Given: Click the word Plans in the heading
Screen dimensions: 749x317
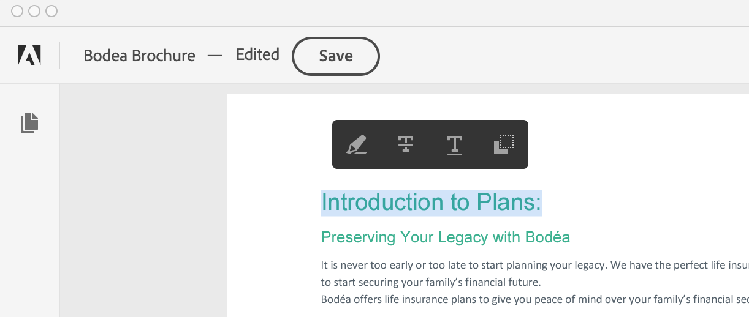Looking at the screenshot, I should (x=508, y=203).
